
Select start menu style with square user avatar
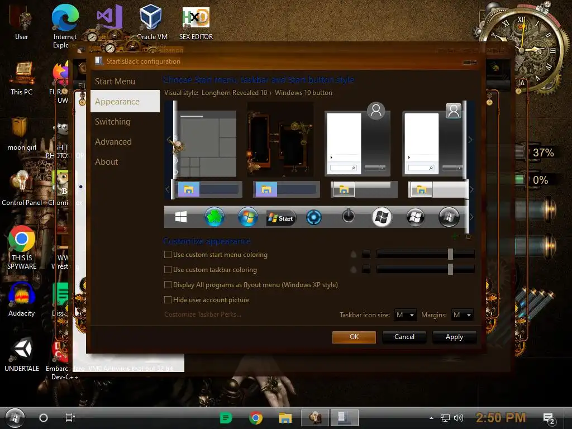point(434,139)
